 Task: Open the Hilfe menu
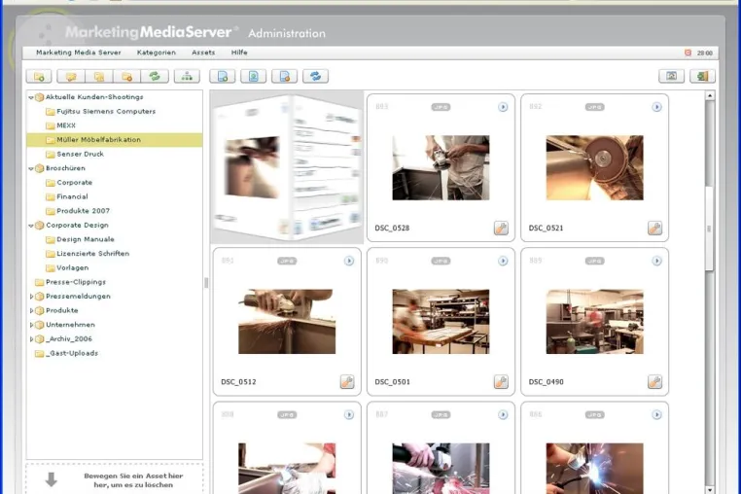point(239,53)
